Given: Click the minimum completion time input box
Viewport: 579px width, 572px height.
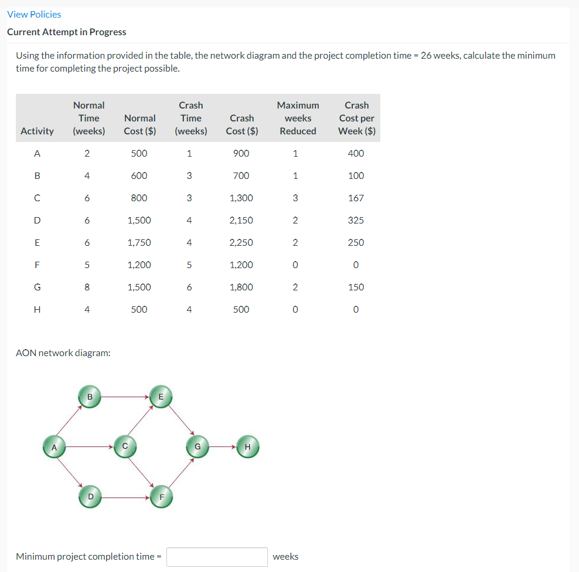Looking at the screenshot, I should tap(217, 557).
